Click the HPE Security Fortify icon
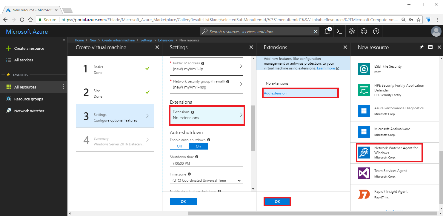This screenshot has height=216, width=443. click(364, 90)
